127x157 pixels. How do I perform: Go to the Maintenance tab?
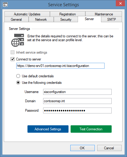pos(104,14)
